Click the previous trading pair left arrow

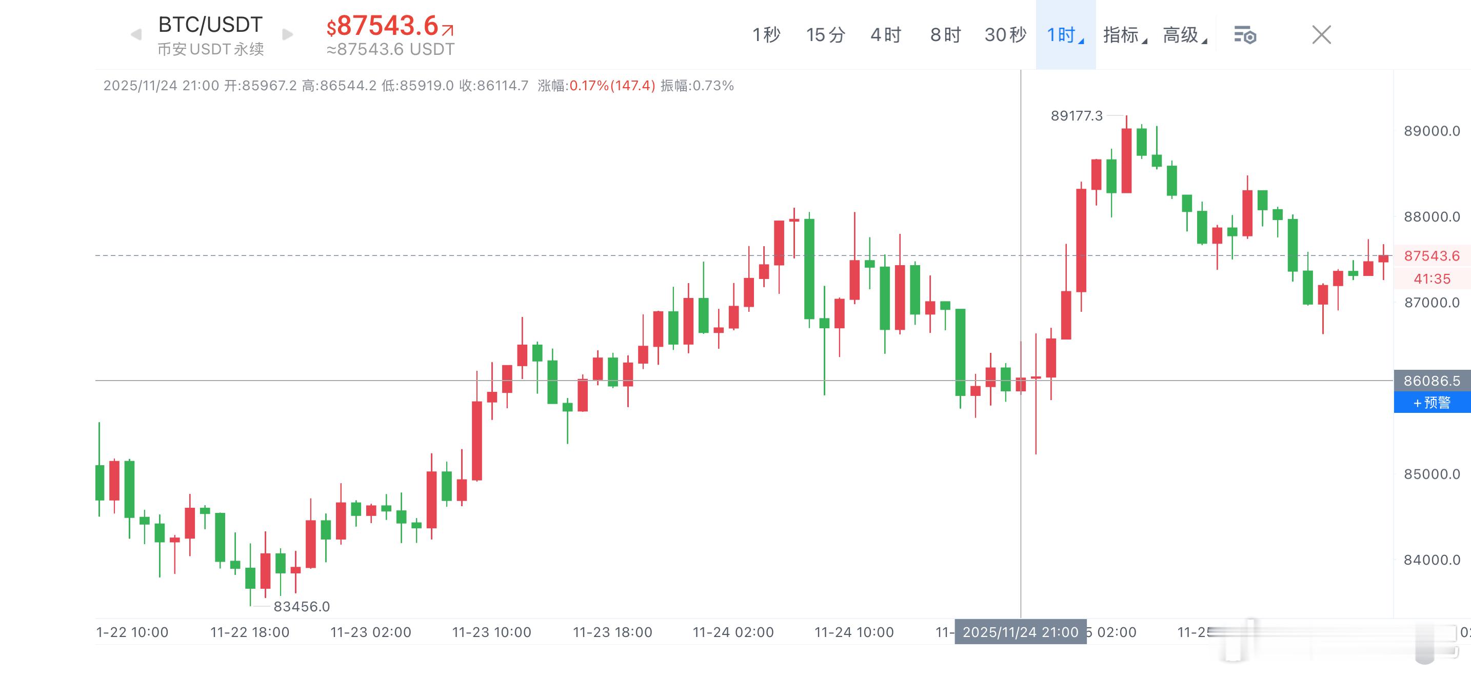click(x=136, y=35)
